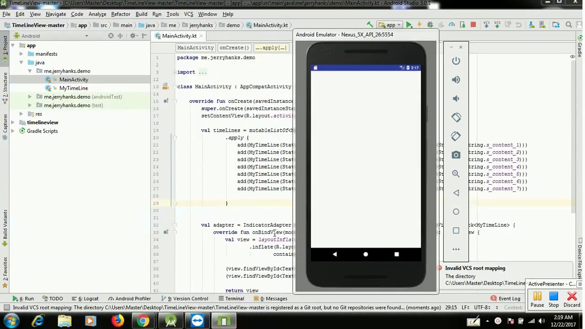The height and width of the screenshot is (329, 585).
Task: Open Chrome from the Windows taskbar
Action: coord(144,321)
